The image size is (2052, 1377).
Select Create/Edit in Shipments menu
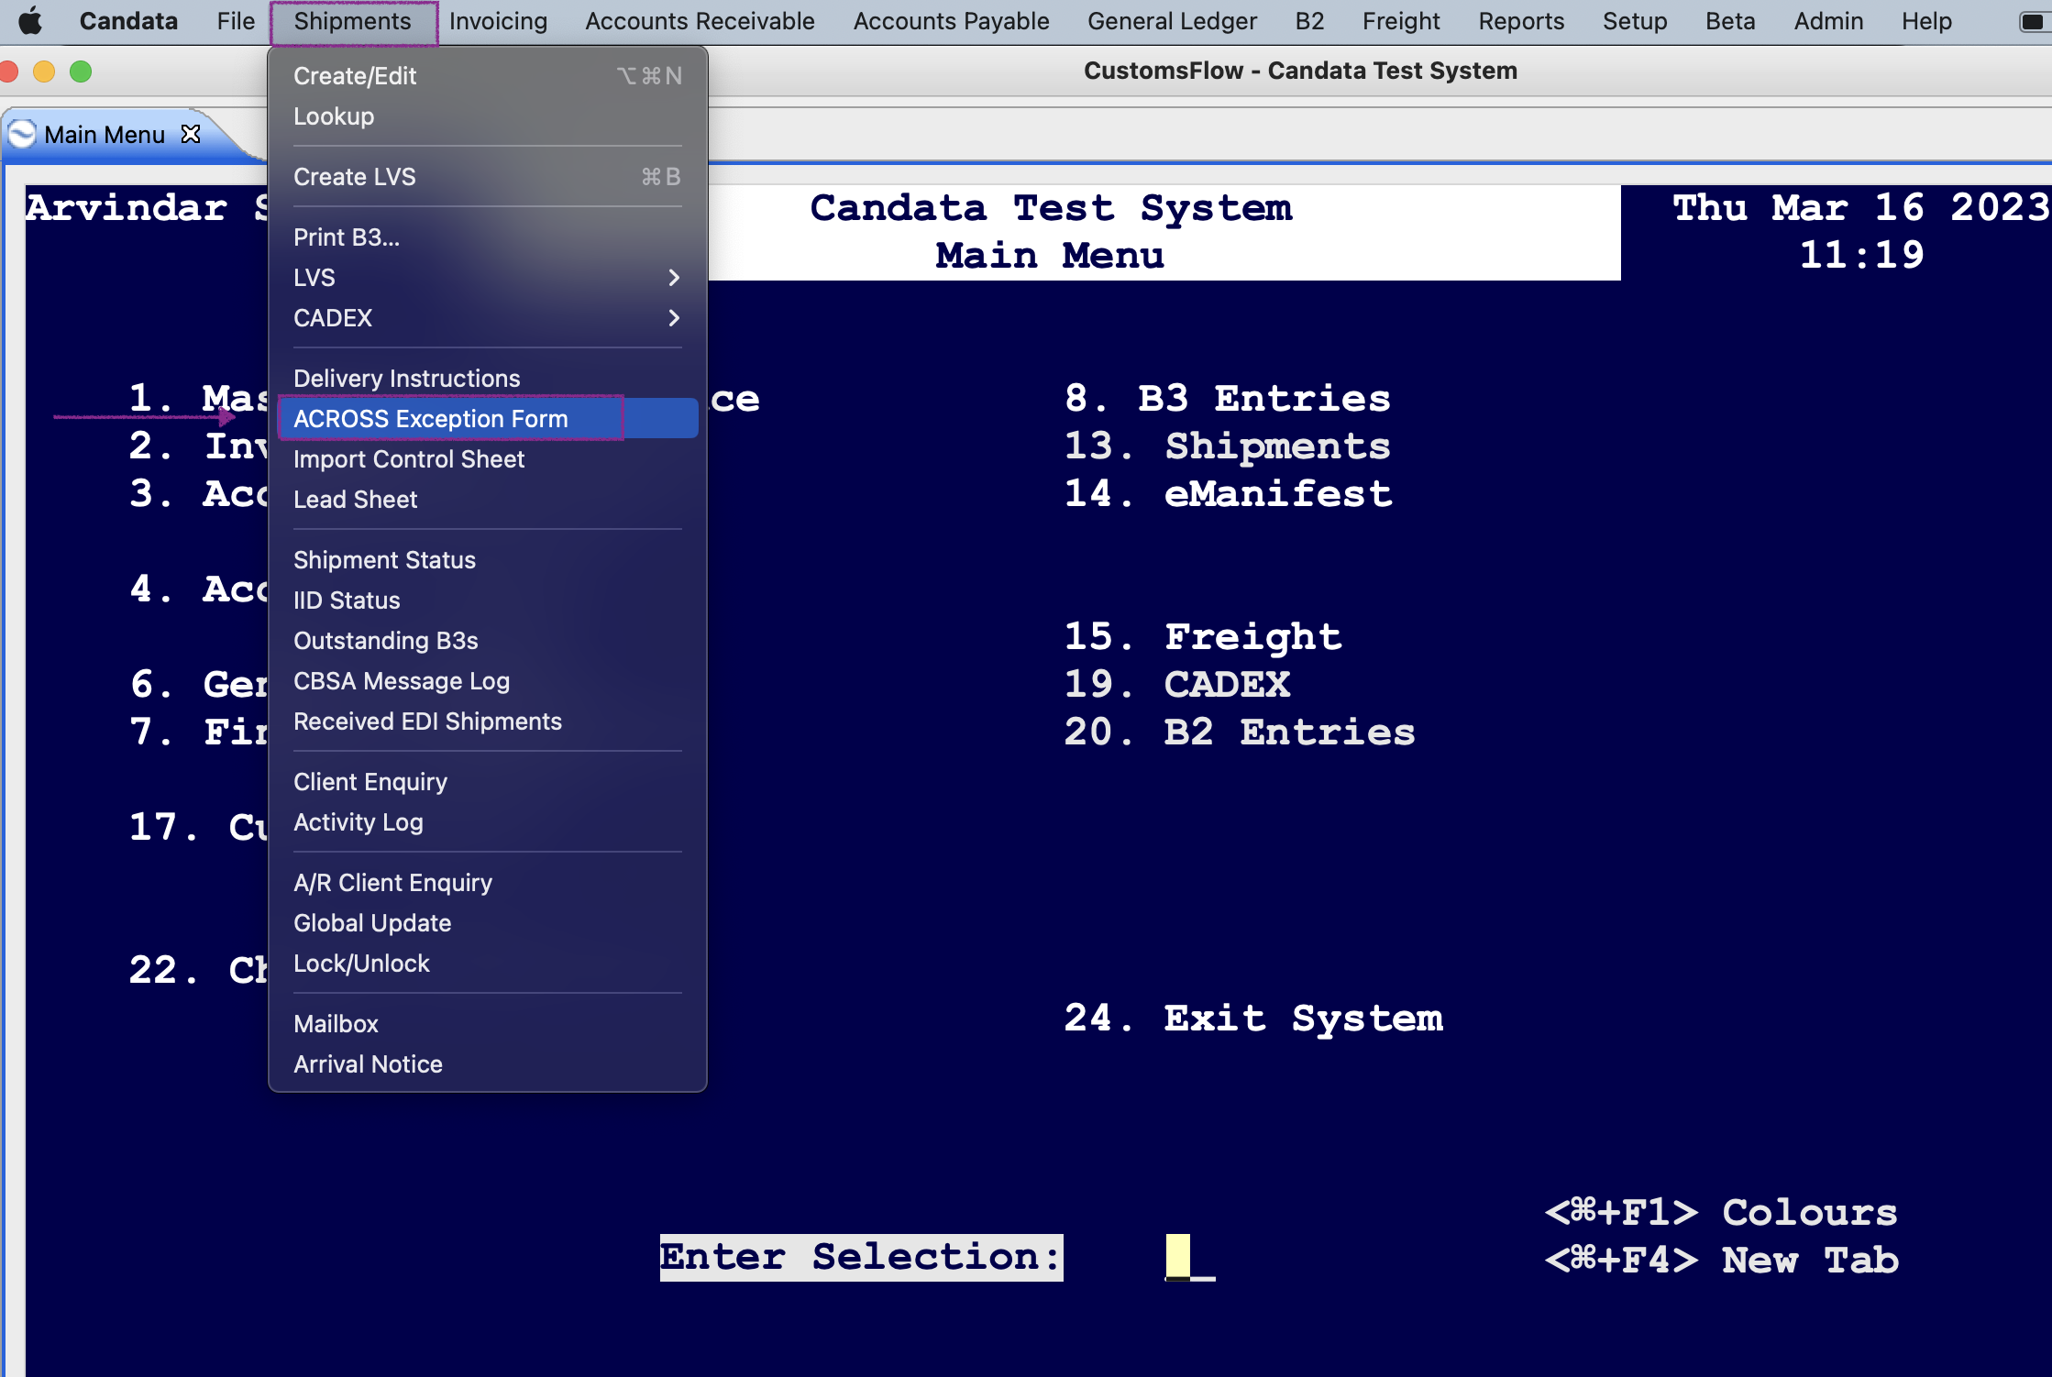[x=487, y=75]
